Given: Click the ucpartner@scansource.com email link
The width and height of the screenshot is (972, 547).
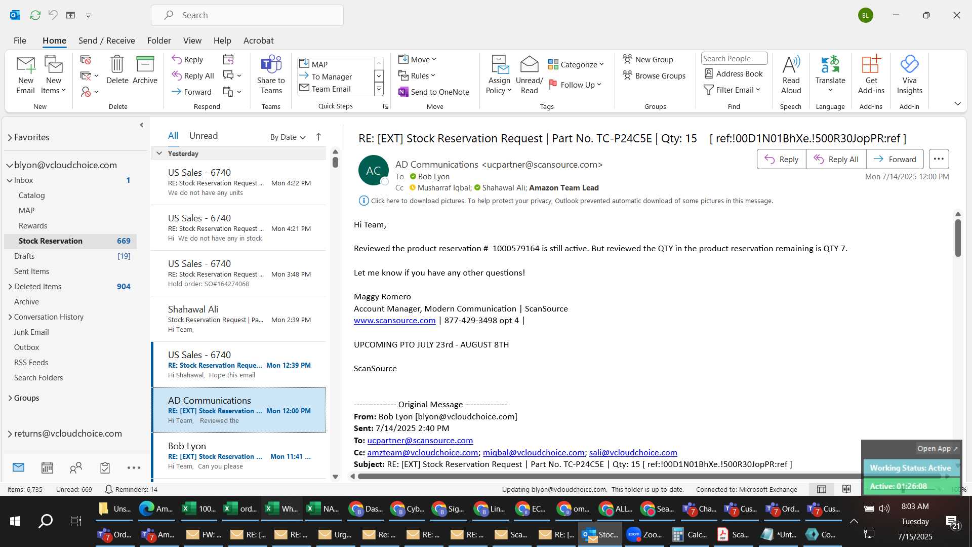Looking at the screenshot, I should pyautogui.click(x=420, y=441).
